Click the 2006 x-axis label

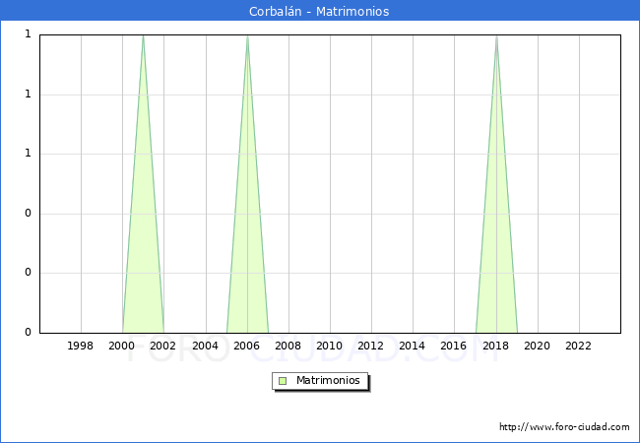click(x=246, y=346)
